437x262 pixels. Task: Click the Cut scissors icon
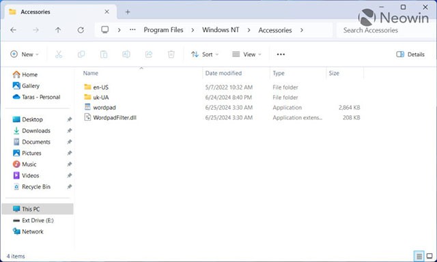click(x=59, y=55)
